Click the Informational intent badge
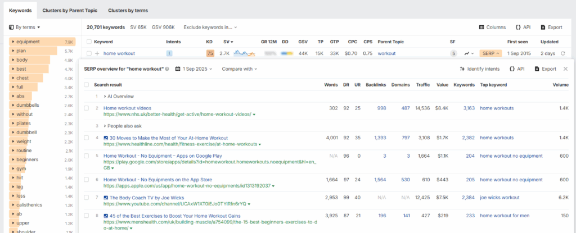Viewport: 576px width, 233px height. click(x=169, y=53)
